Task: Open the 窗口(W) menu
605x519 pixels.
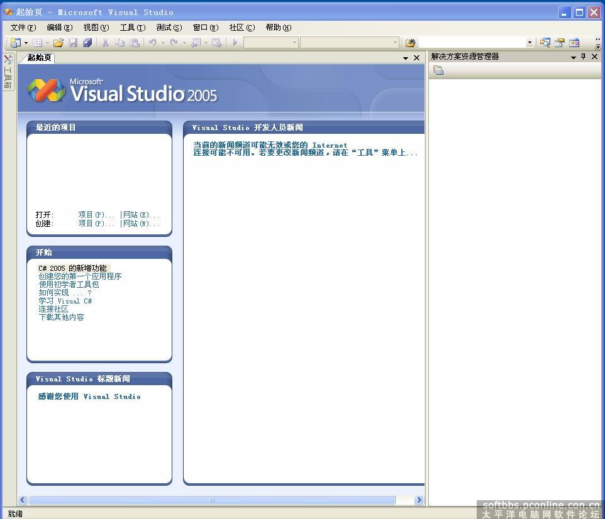Action: (206, 28)
